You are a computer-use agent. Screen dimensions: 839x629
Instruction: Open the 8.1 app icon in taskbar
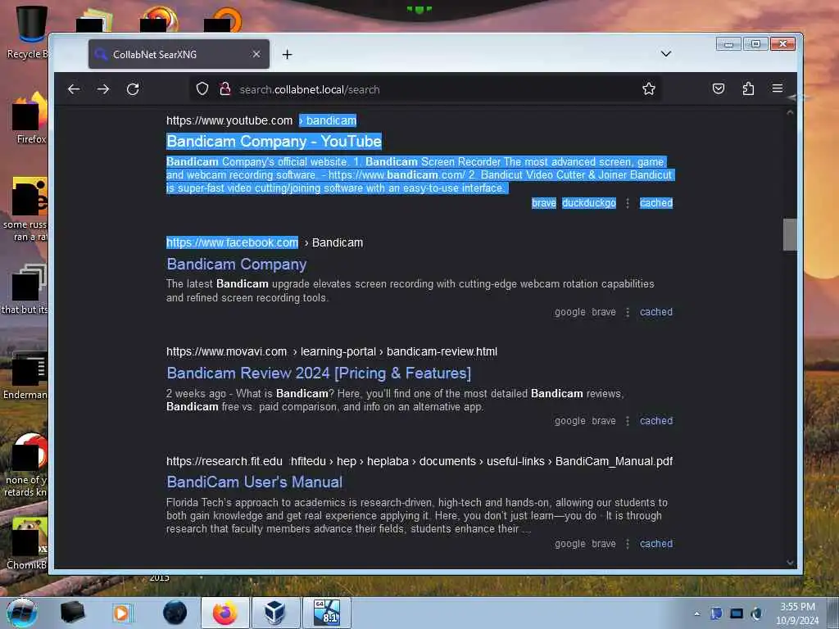tap(327, 613)
